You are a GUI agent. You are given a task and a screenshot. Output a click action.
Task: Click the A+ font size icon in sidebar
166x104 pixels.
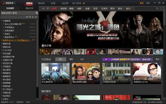36,17
